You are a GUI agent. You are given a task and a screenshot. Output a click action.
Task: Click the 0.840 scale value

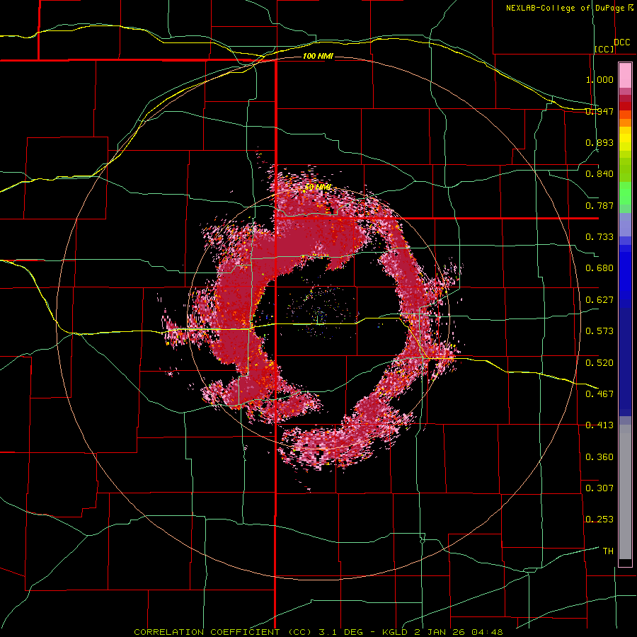coord(599,174)
